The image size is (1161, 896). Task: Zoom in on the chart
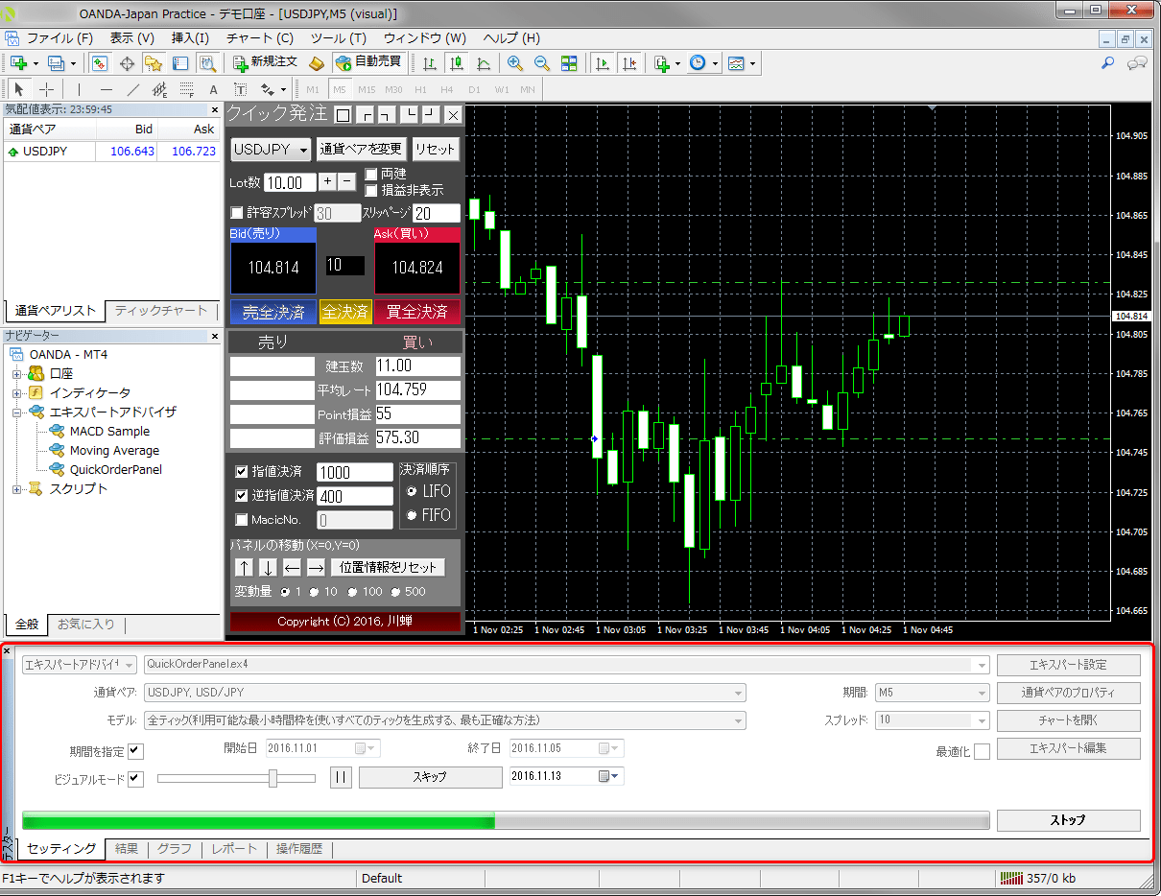coord(515,63)
